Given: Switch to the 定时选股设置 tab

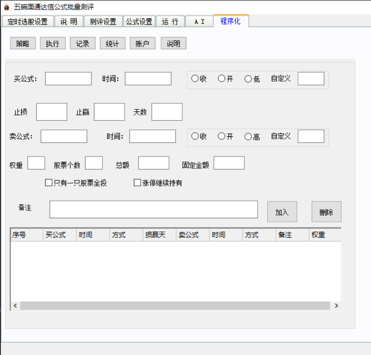Looking at the screenshot, I should 27,22.
